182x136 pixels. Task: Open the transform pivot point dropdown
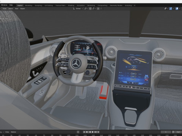(86, 9)
